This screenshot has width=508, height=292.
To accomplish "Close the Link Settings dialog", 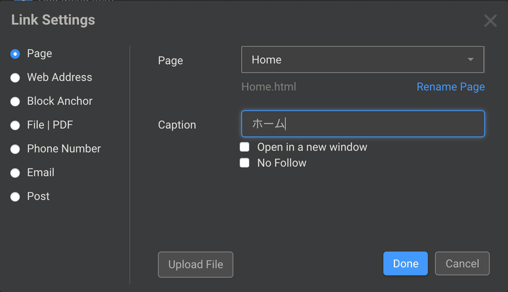I will [x=490, y=21].
